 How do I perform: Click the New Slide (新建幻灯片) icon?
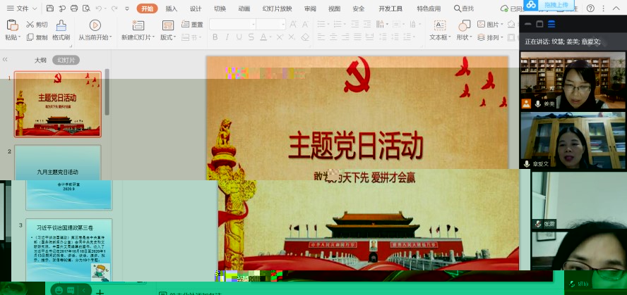click(138, 25)
